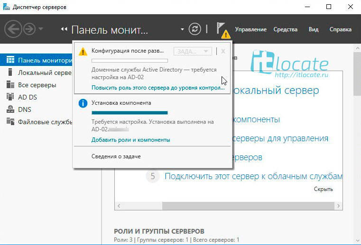Click the yellow warning icon in notification
Viewport: 361px width, 245px height.
[x=83, y=52]
